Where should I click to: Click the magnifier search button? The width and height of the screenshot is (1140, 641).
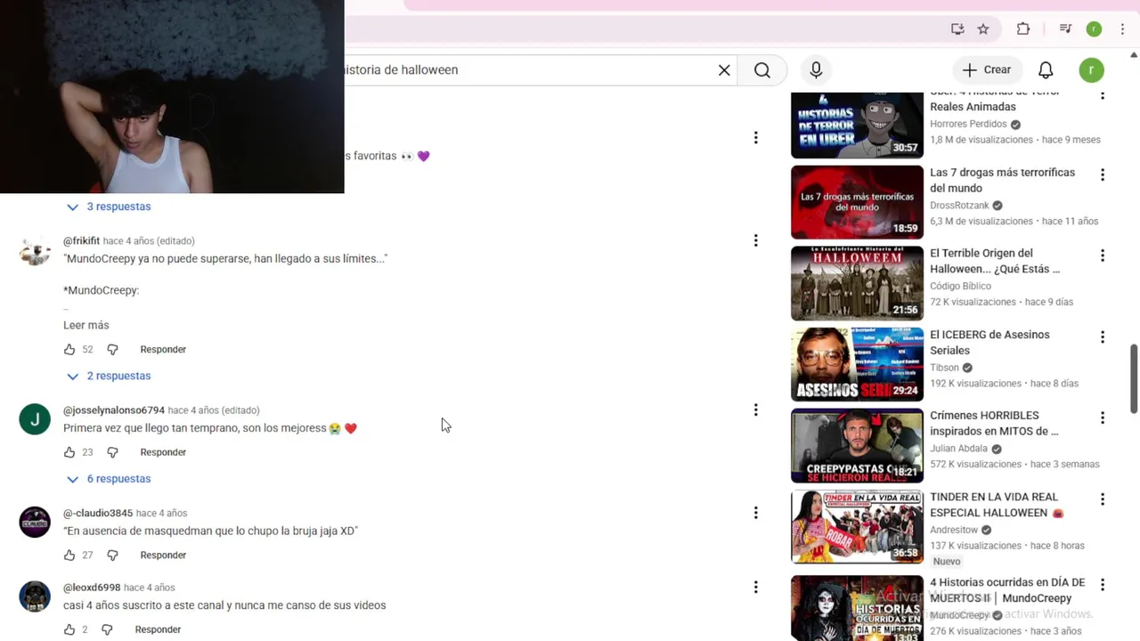point(762,70)
